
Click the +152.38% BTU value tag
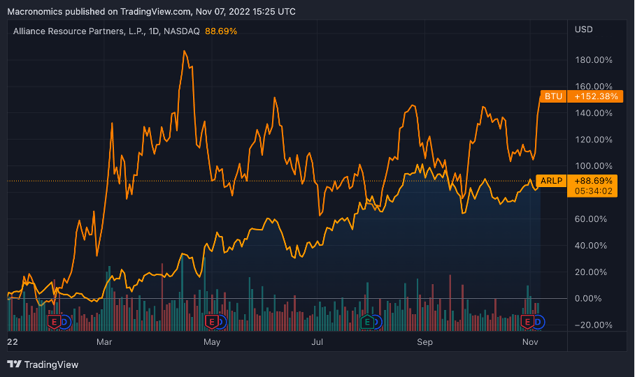pos(596,96)
